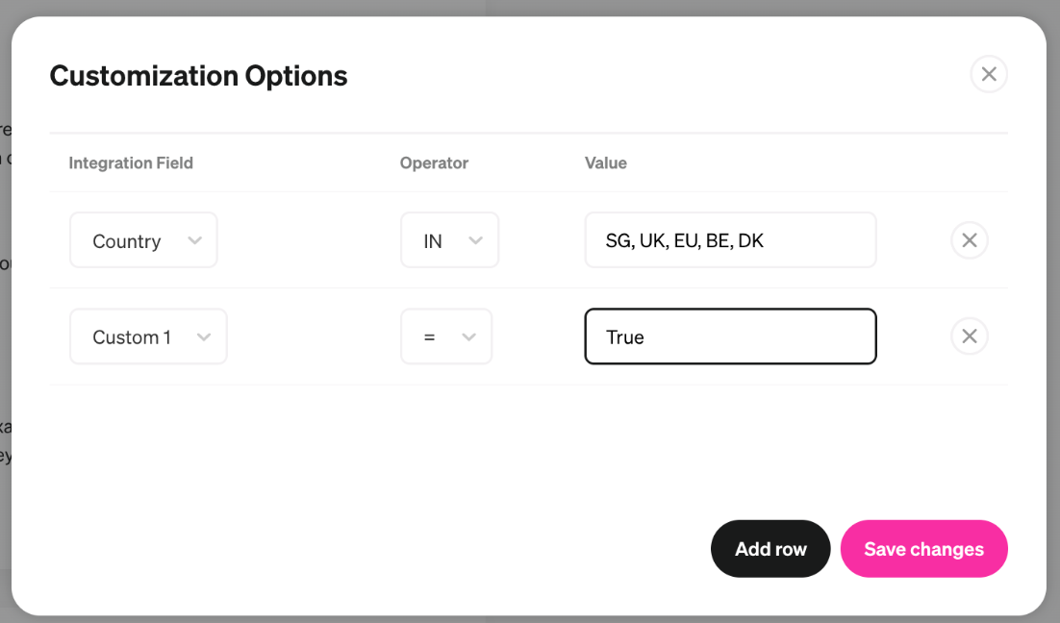This screenshot has width=1060, height=623.
Task: Close the Customization Options dialog
Action: tap(989, 74)
